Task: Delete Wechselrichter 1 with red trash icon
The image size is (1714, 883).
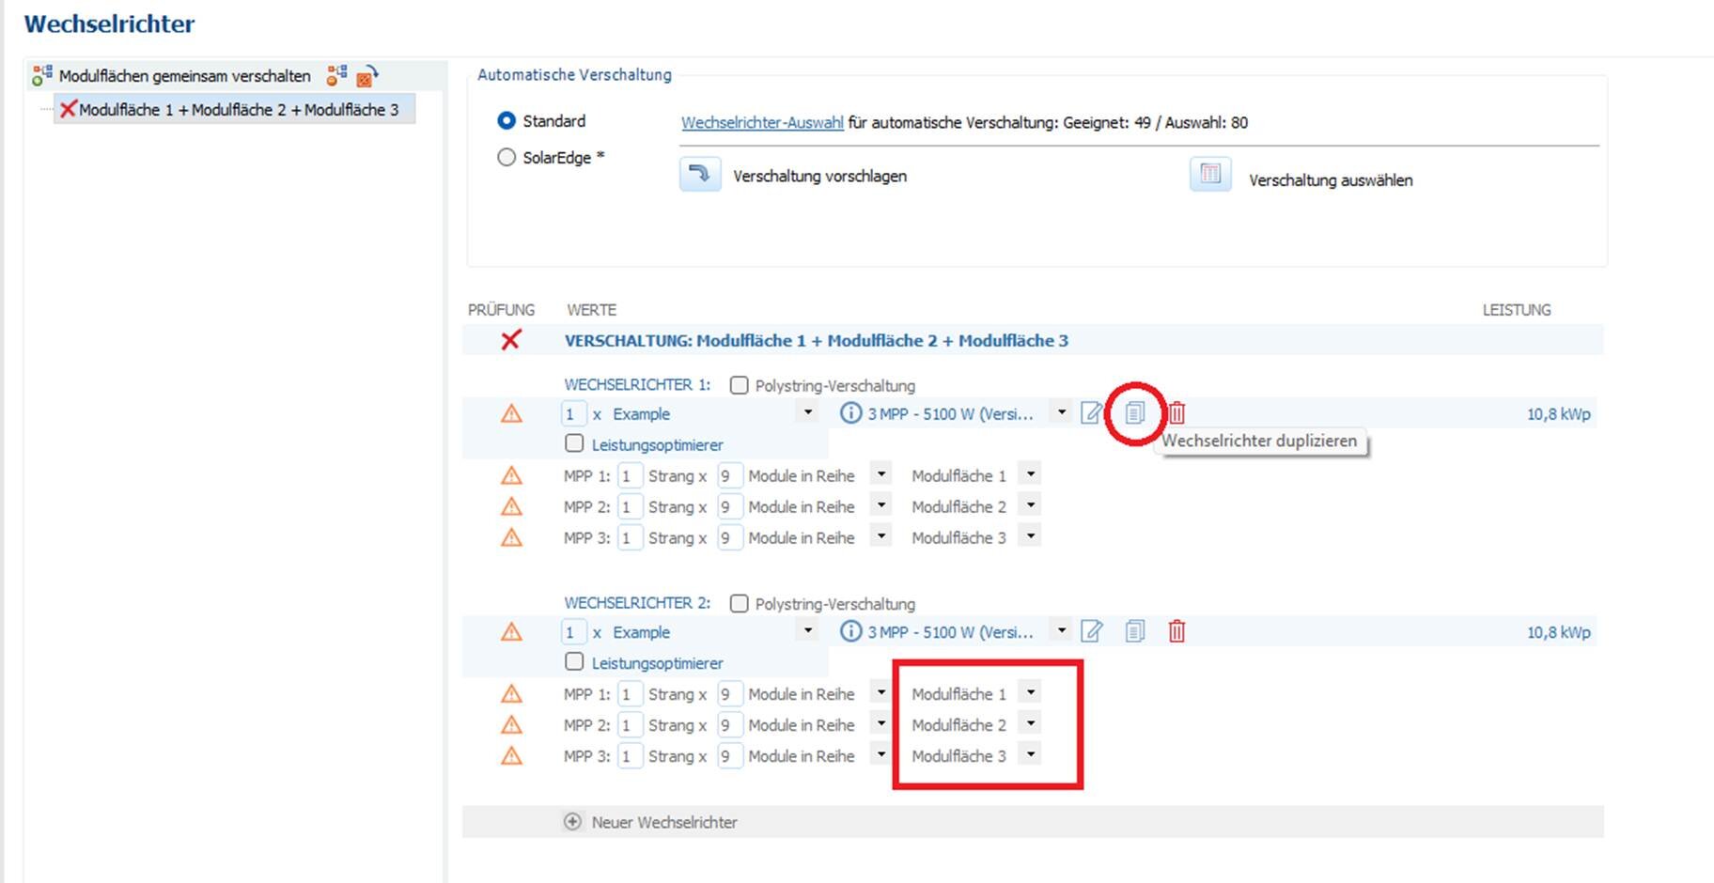Action: [1176, 412]
